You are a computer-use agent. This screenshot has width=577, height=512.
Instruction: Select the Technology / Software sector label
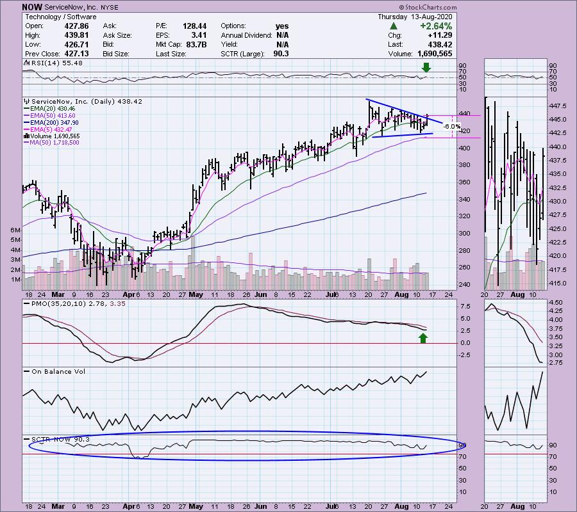(61, 17)
